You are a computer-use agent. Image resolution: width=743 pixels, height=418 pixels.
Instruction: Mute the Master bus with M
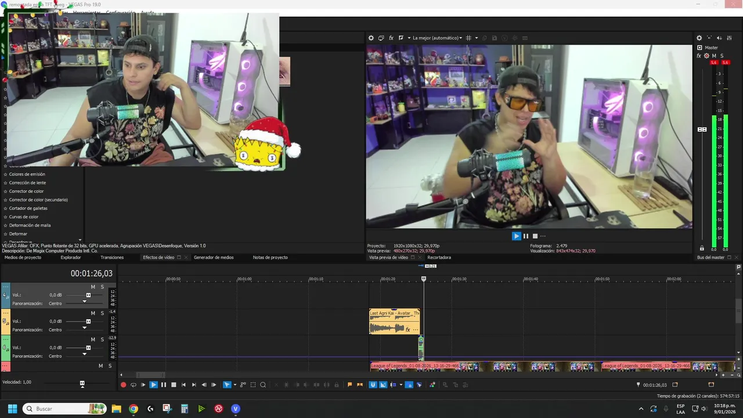(714, 56)
